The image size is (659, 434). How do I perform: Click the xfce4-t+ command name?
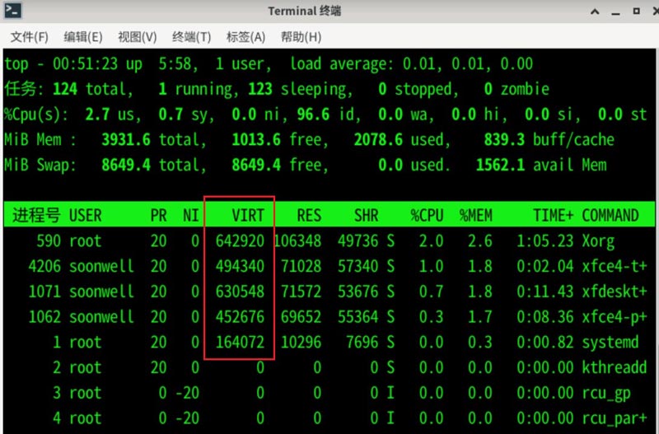coord(615,266)
